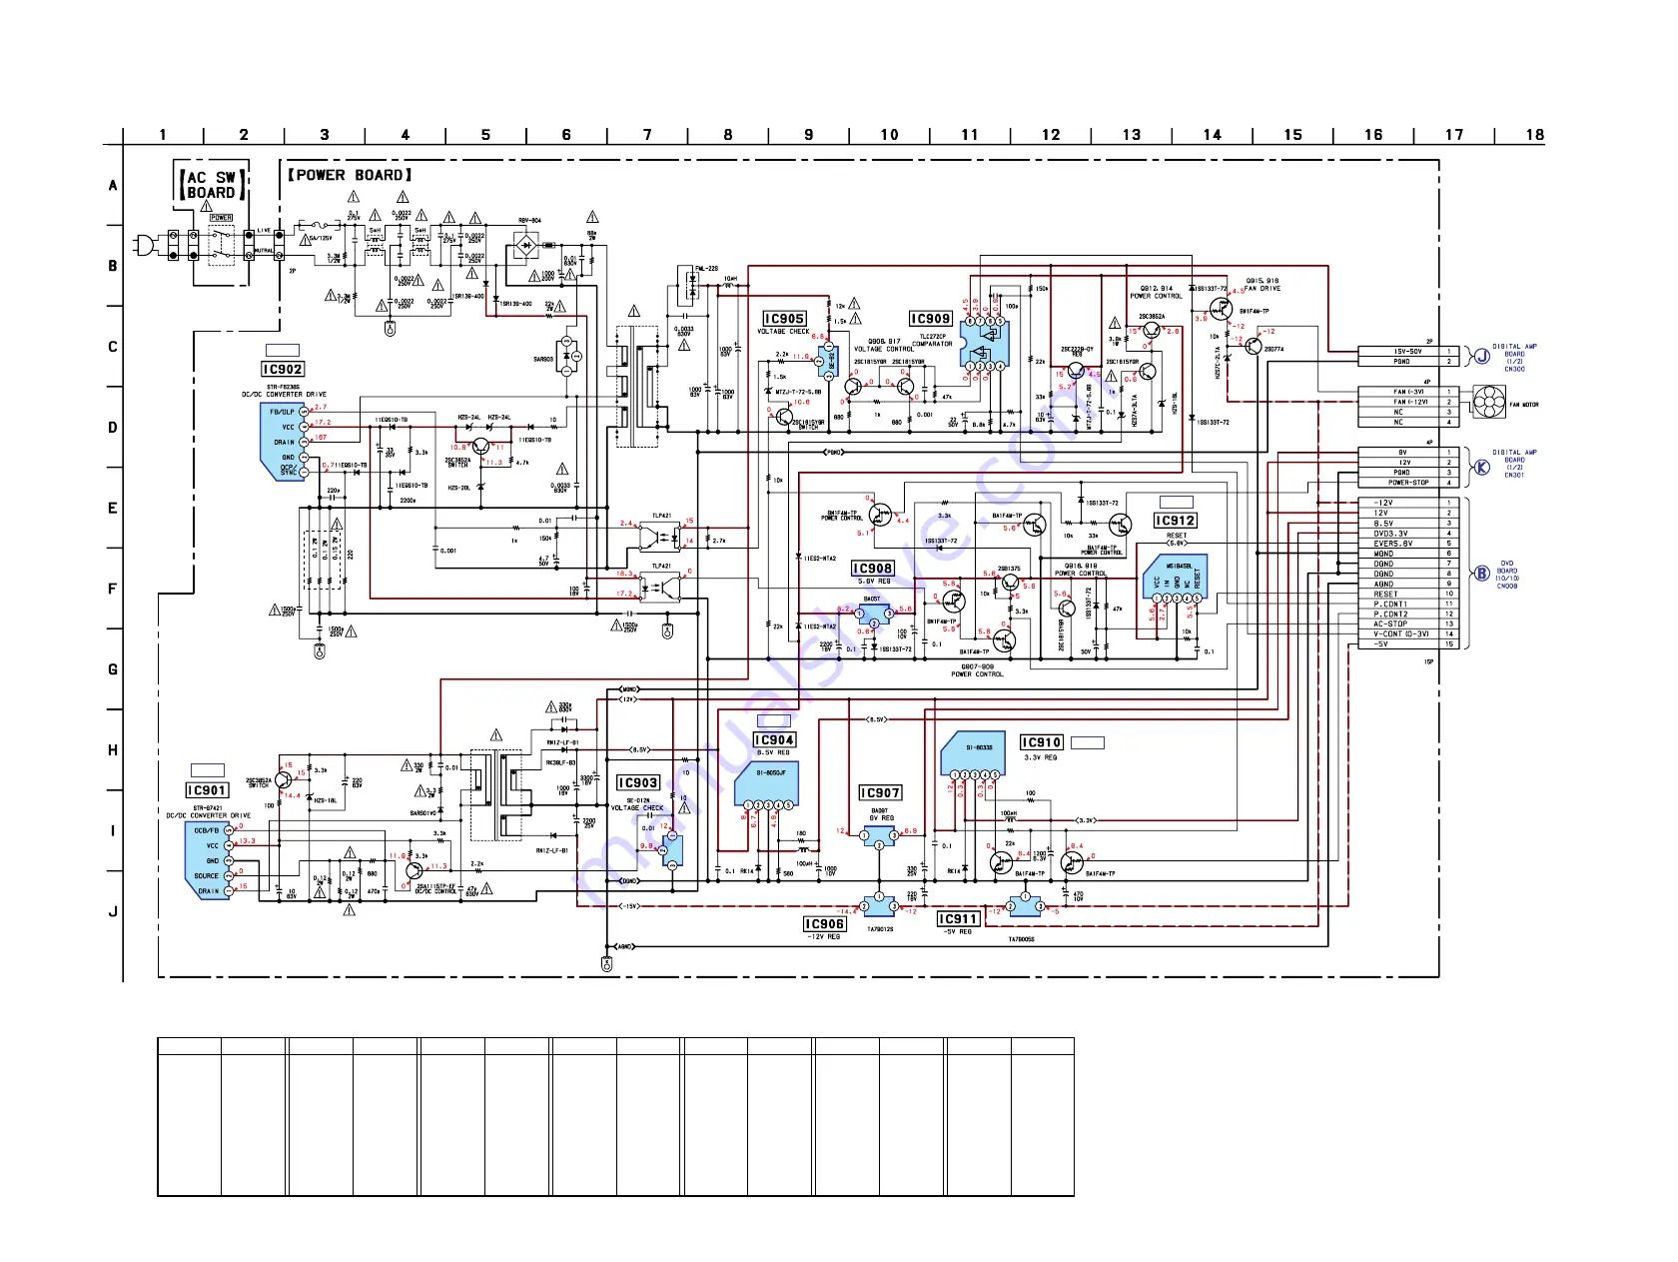Click the IC907 reference label
This screenshot has height=1262, width=1678.
880,792
